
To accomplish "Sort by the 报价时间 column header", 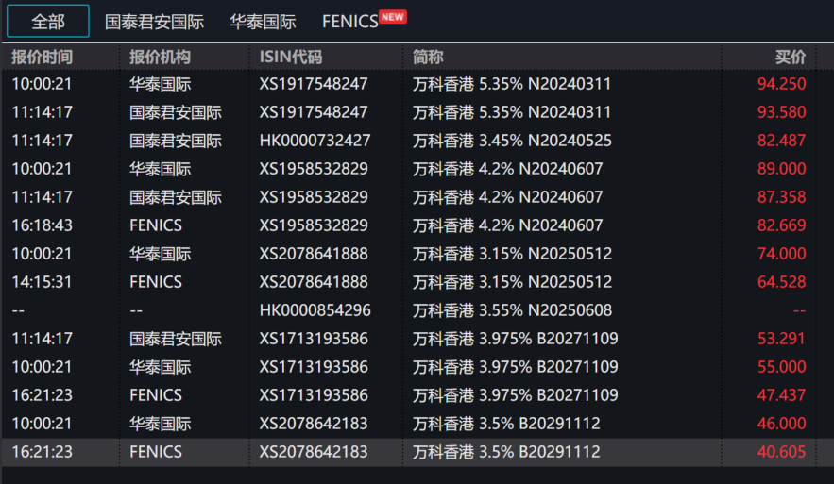I will pos(42,57).
